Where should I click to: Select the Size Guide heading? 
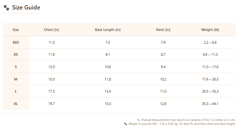click(x=26, y=7)
